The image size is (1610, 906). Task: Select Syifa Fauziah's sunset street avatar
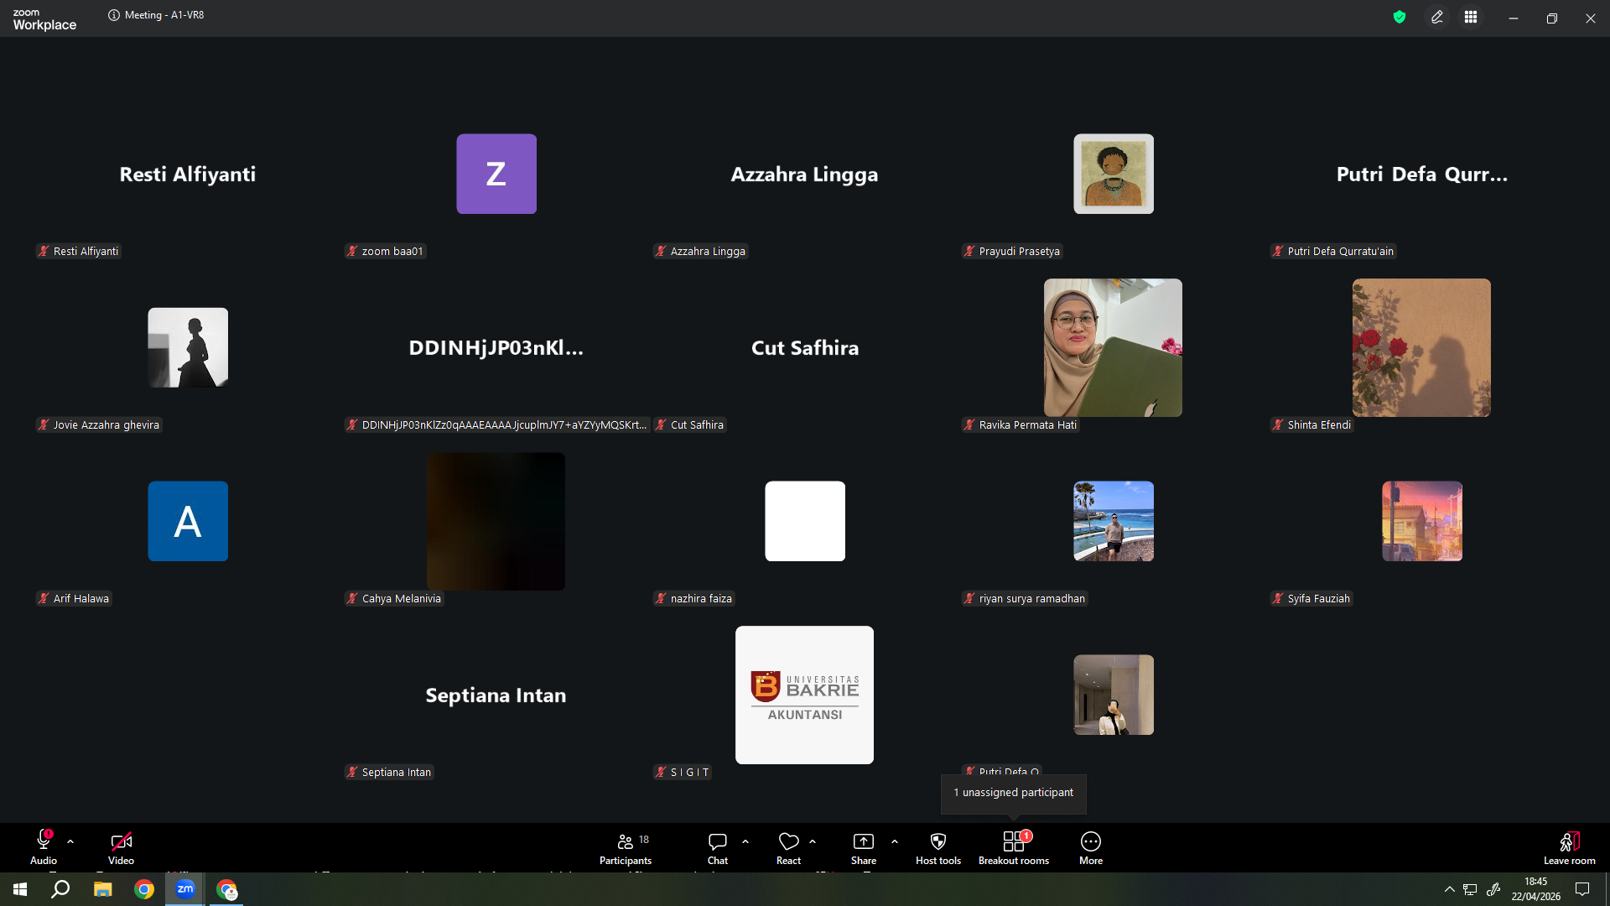coord(1422,521)
